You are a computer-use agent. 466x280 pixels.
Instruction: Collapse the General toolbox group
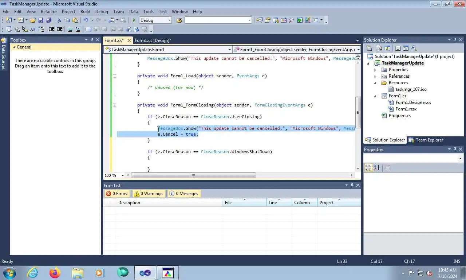pos(14,47)
